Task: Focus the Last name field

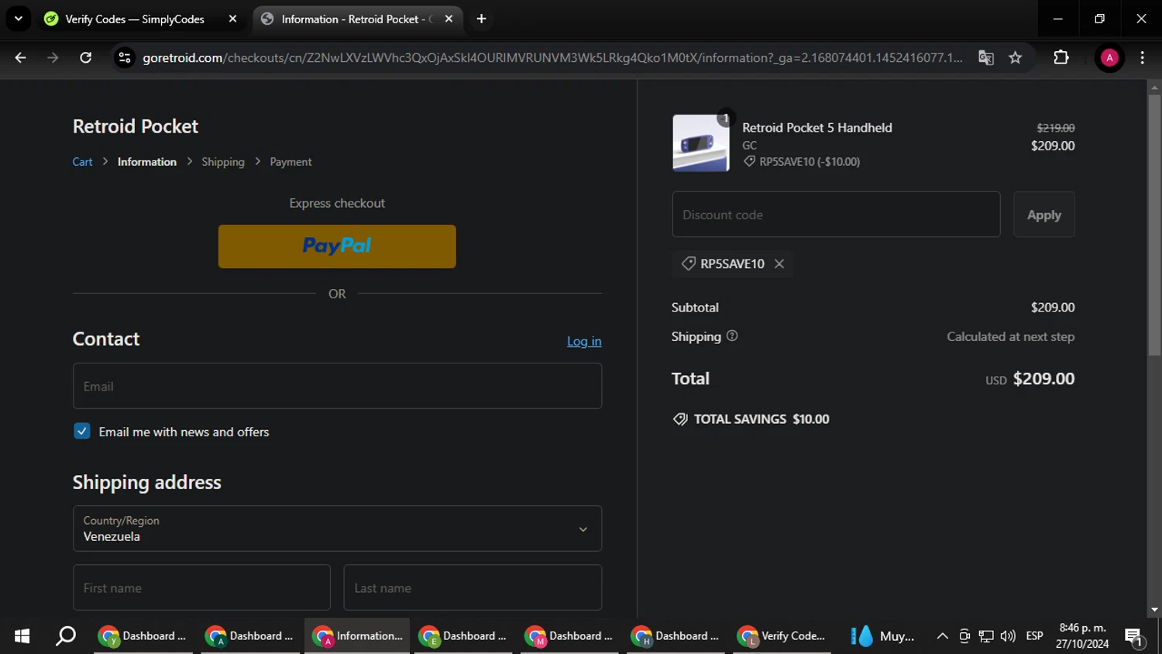Action: click(x=473, y=587)
